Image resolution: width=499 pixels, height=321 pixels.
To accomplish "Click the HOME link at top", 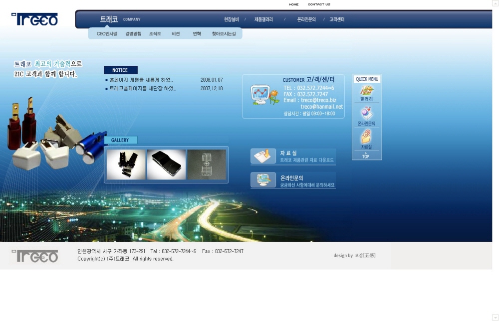I will click(x=294, y=4).
